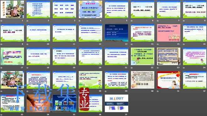
Task: Select slide 35 with the photo collage
Action: point(64,103)
